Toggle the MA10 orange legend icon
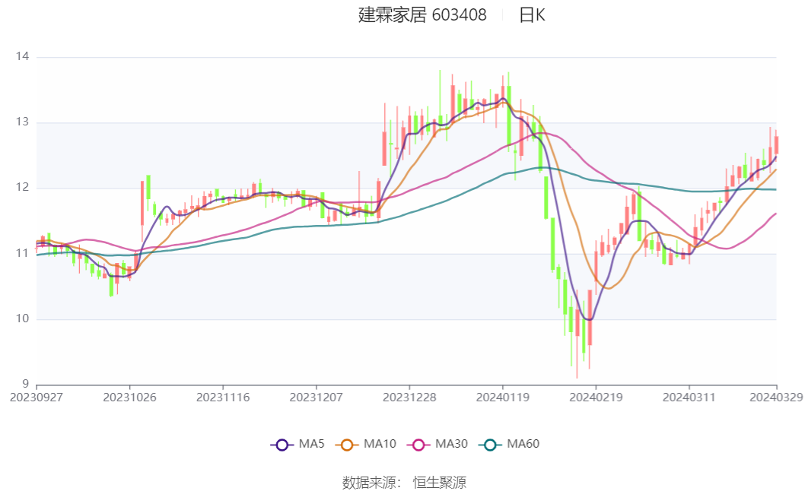Viewport: 808px width, 491px height. point(347,445)
